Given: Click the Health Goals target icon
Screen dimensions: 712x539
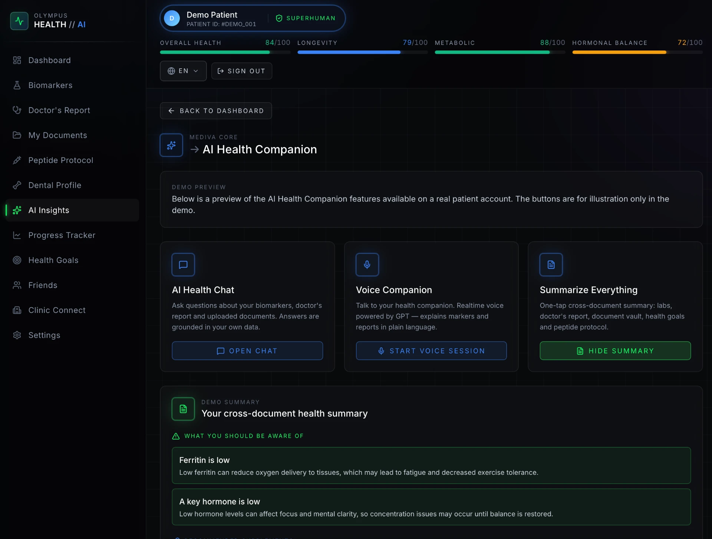Looking at the screenshot, I should [17, 260].
